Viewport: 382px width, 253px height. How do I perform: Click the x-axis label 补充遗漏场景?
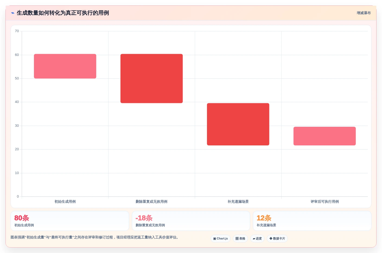(x=238, y=202)
